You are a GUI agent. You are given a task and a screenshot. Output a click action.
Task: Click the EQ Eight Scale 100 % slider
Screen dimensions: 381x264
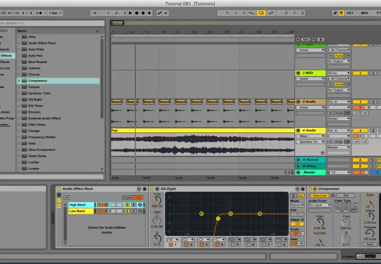coord(297,233)
